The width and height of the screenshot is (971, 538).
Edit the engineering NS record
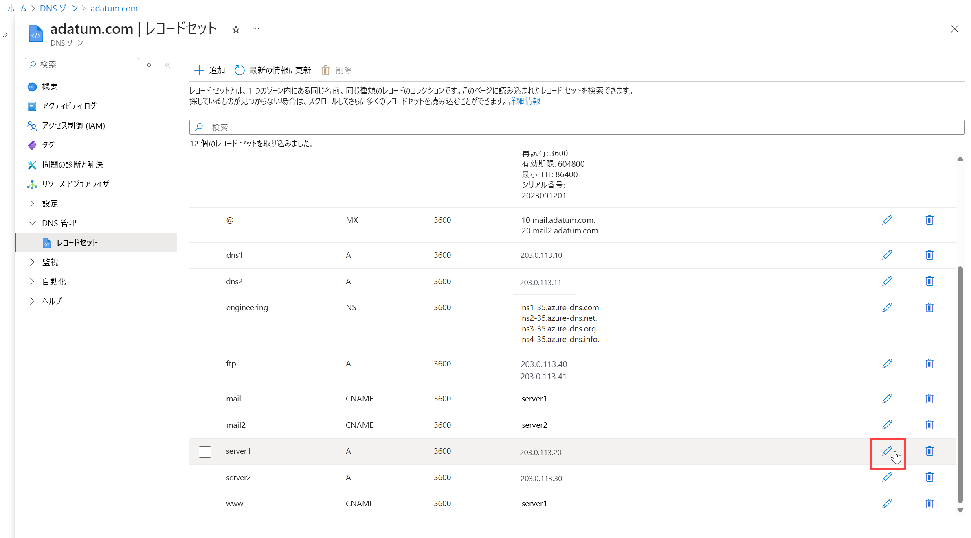887,307
